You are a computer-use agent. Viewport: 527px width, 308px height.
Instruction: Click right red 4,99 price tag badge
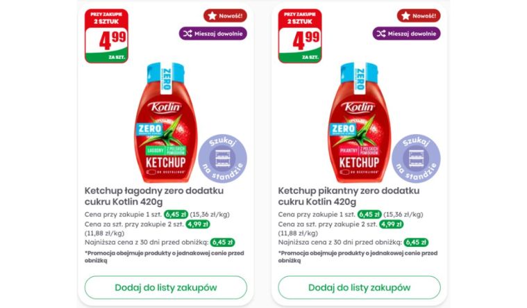(x=300, y=36)
